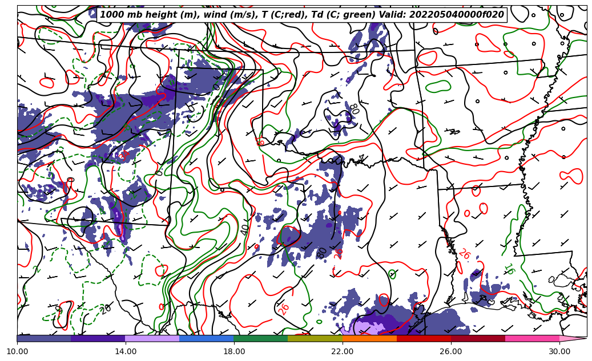The image size is (592, 361).
Task: Click the pink arrow tip ending the colorbar
Action: 573,338
